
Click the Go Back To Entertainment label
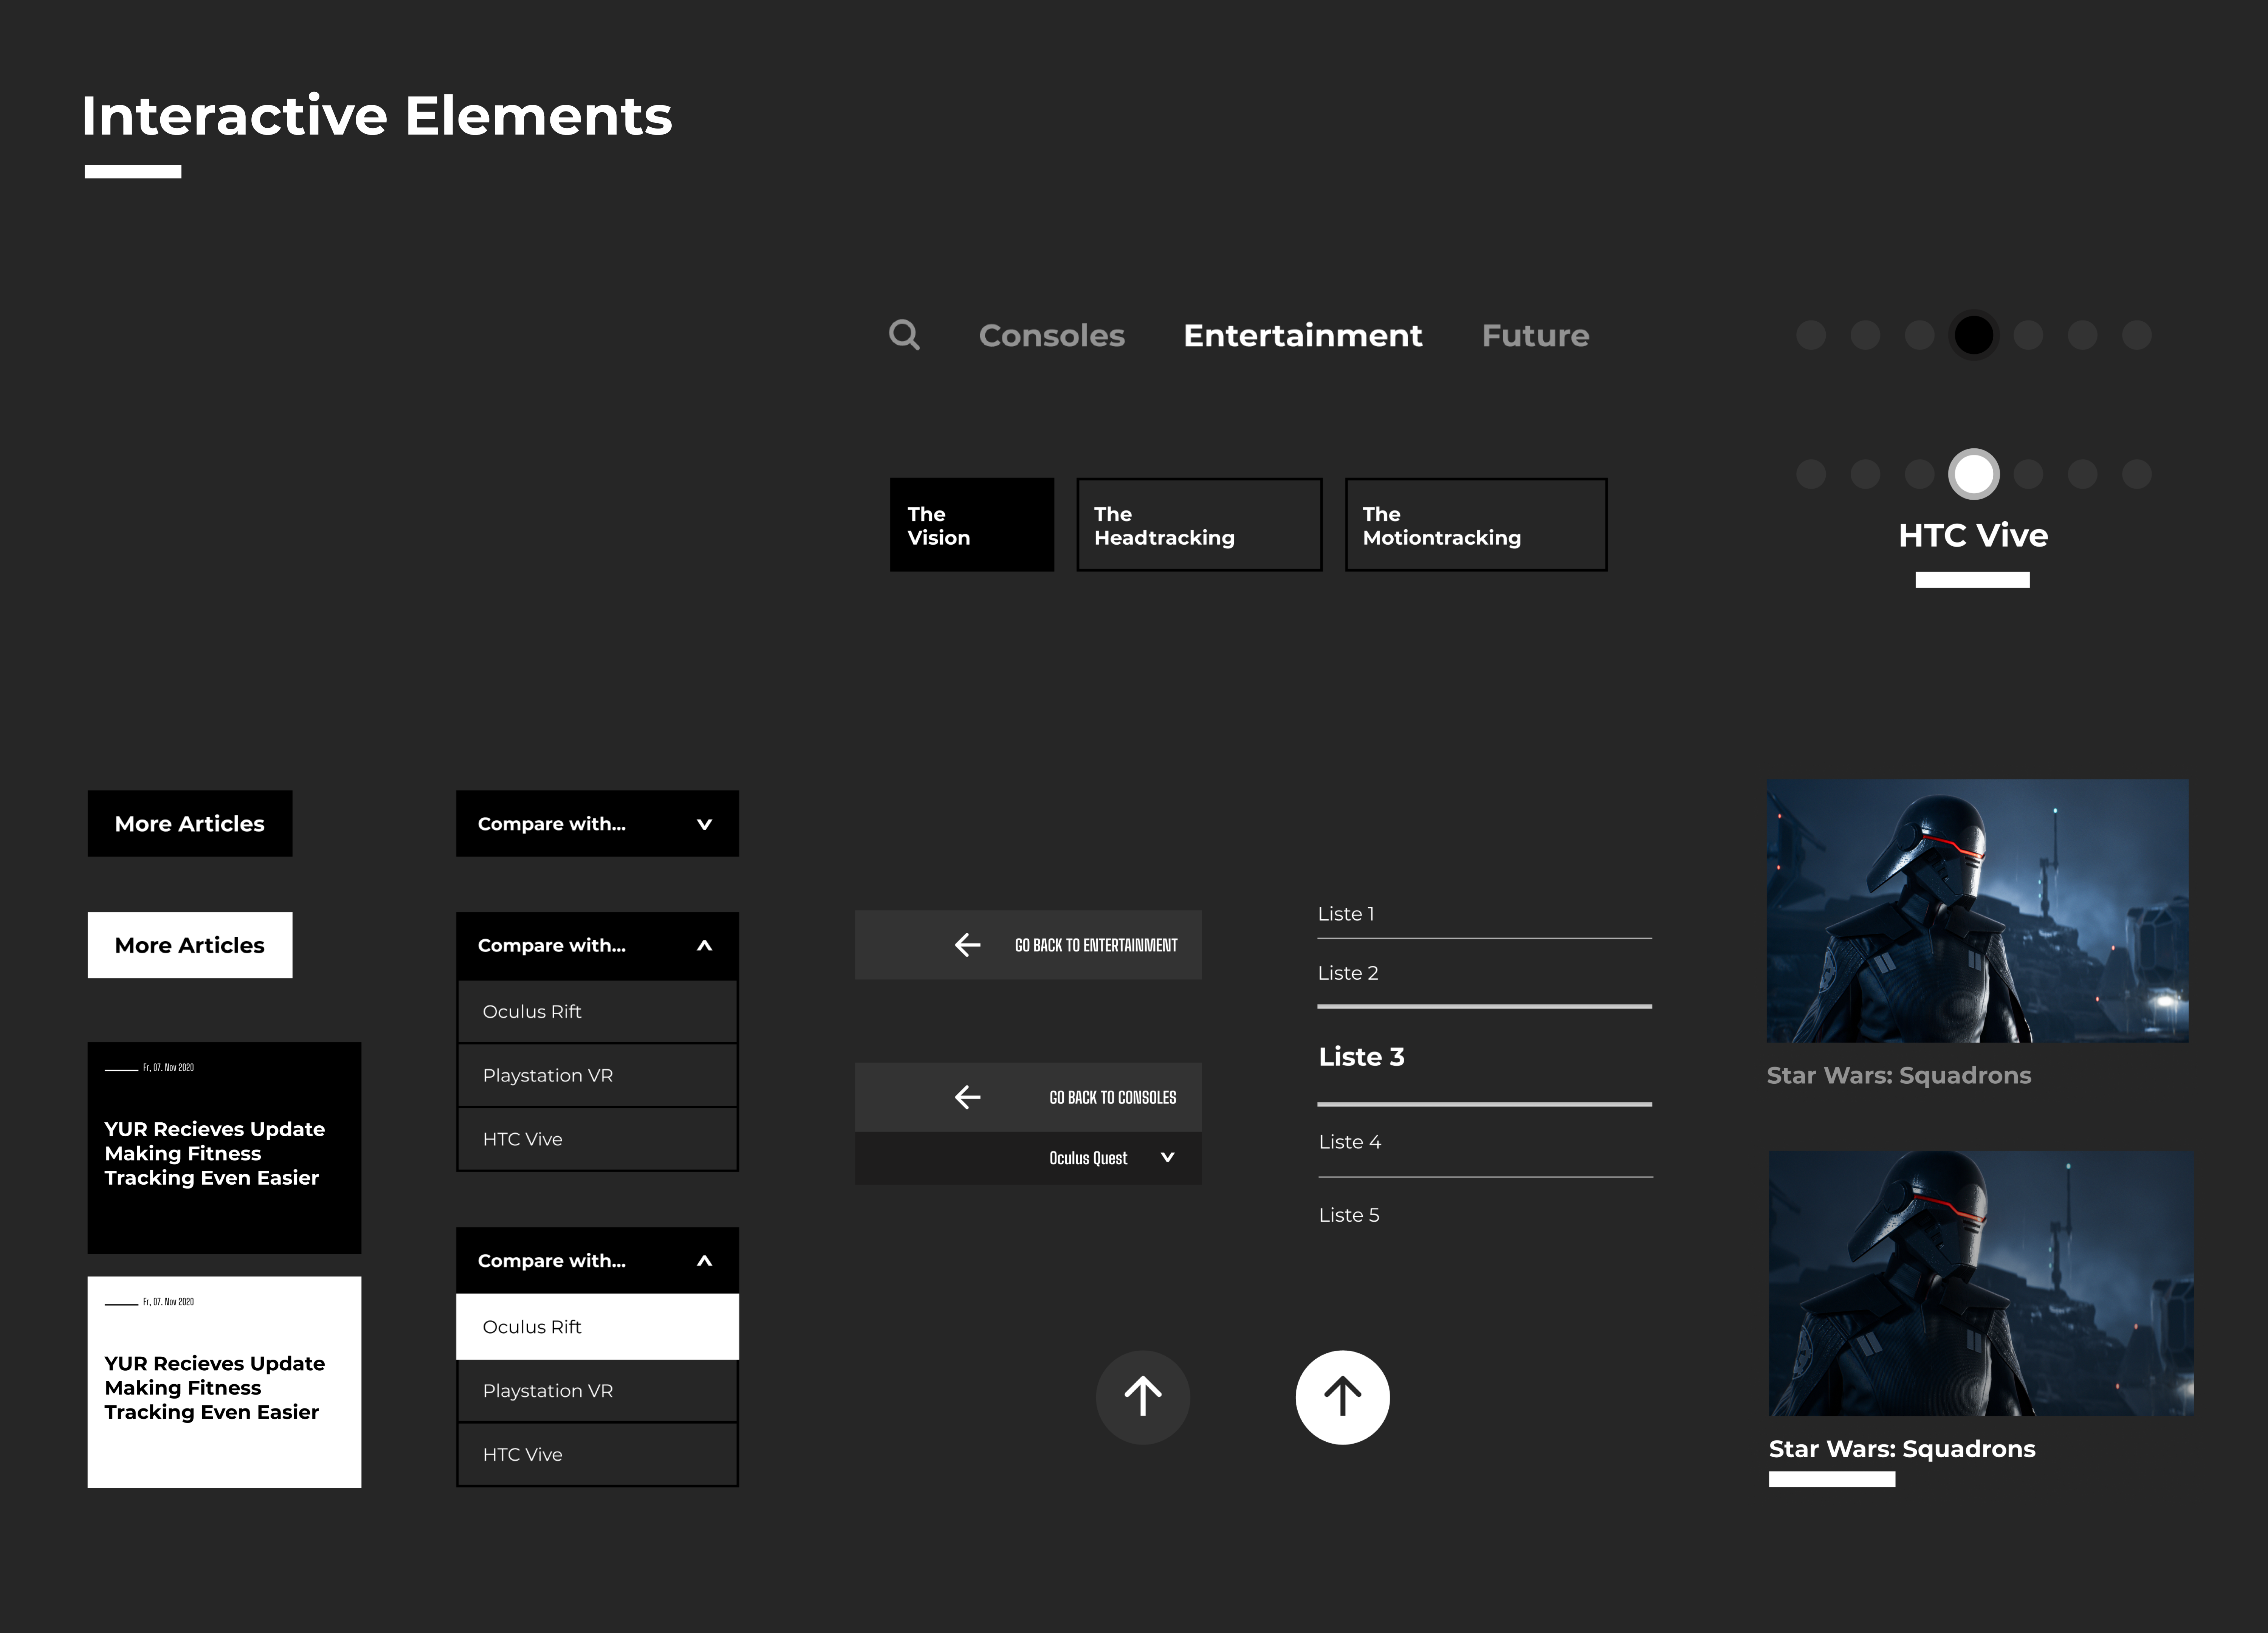point(1096,945)
